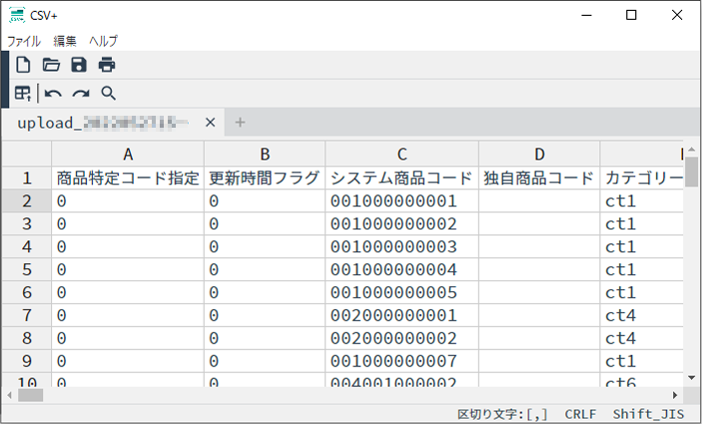Open the 編集 menu

[x=65, y=41]
